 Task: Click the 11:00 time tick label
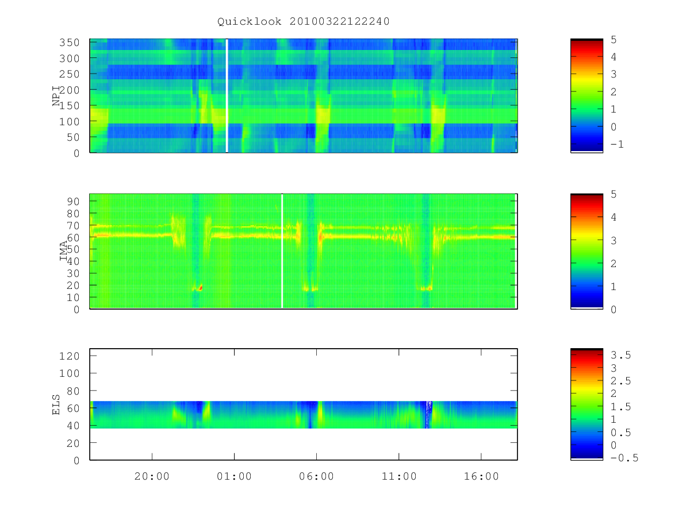[x=398, y=476]
